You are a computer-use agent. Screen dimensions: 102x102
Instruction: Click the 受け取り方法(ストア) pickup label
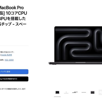(x=7, y=52)
